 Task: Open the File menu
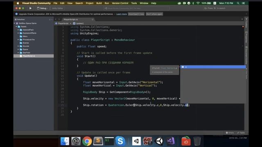55,3
